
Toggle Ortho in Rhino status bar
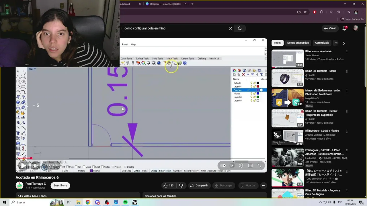point(137,171)
